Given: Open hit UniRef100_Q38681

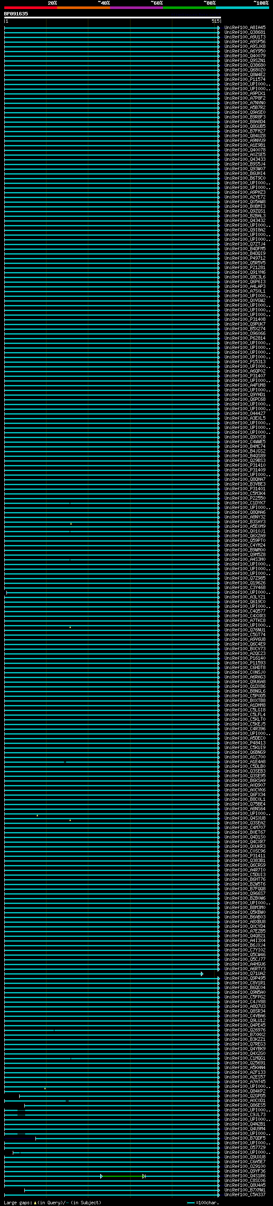Looking at the screenshot, I should click(244, 33).
